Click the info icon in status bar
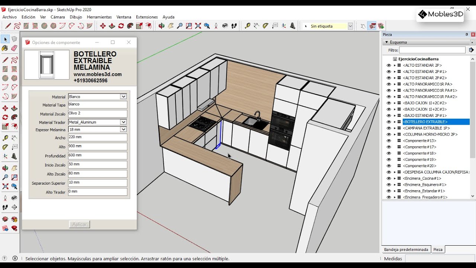Screen dimensions: 476x268 (15, 258)
